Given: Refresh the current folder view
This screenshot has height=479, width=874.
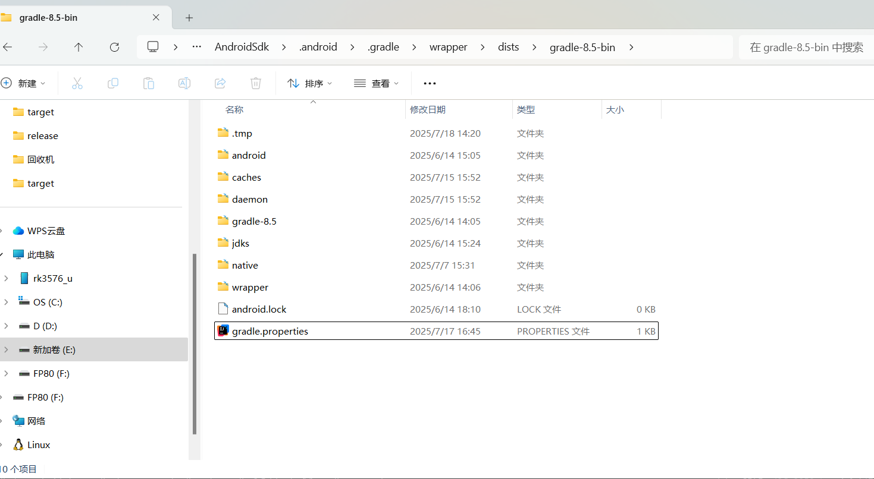Looking at the screenshot, I should tap(114, 47).
